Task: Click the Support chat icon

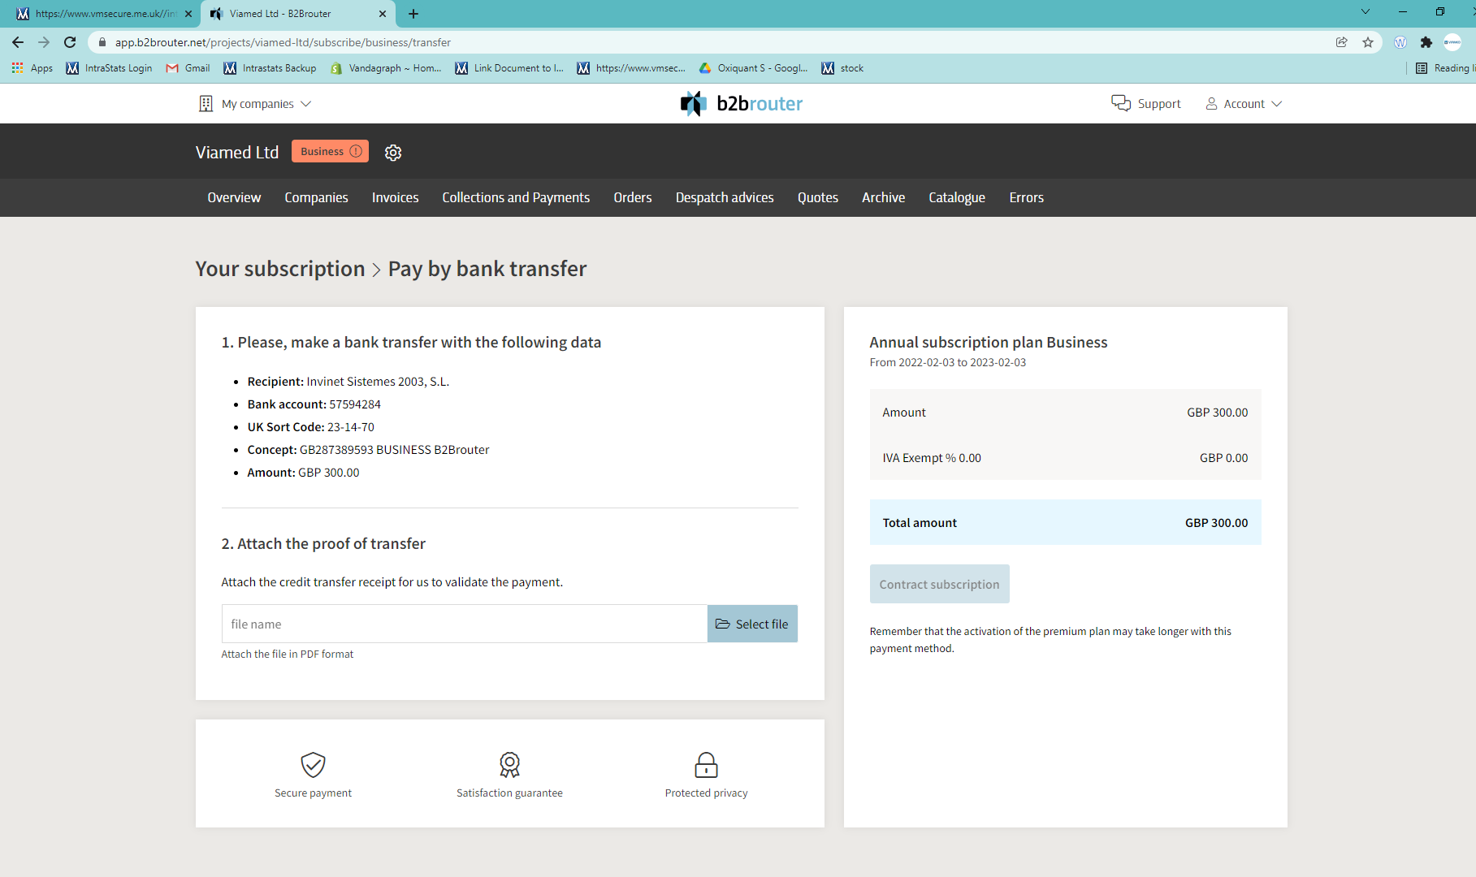Action: [1120, 103]
